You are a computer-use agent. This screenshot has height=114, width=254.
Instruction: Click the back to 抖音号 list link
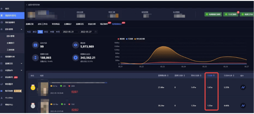[33, 5]
